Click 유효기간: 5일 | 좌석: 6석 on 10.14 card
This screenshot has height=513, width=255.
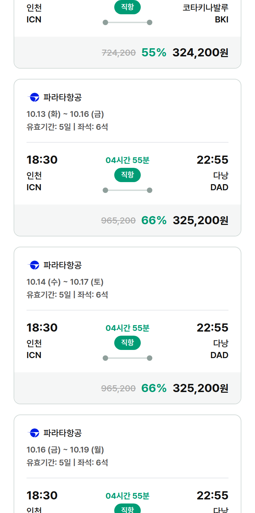point(67,295)
